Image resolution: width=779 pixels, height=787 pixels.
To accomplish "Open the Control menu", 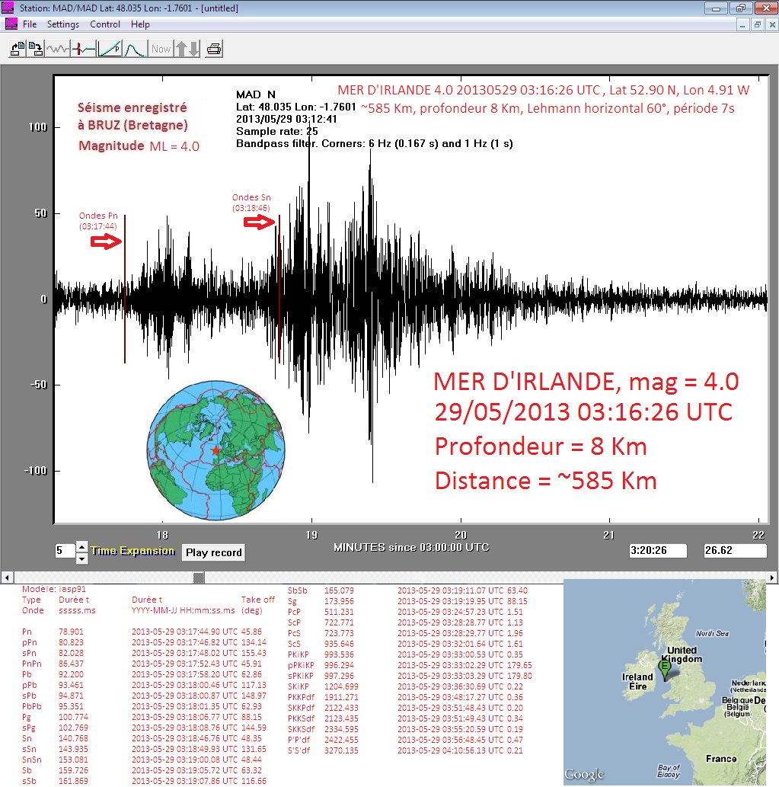I will tap(105, 24).
